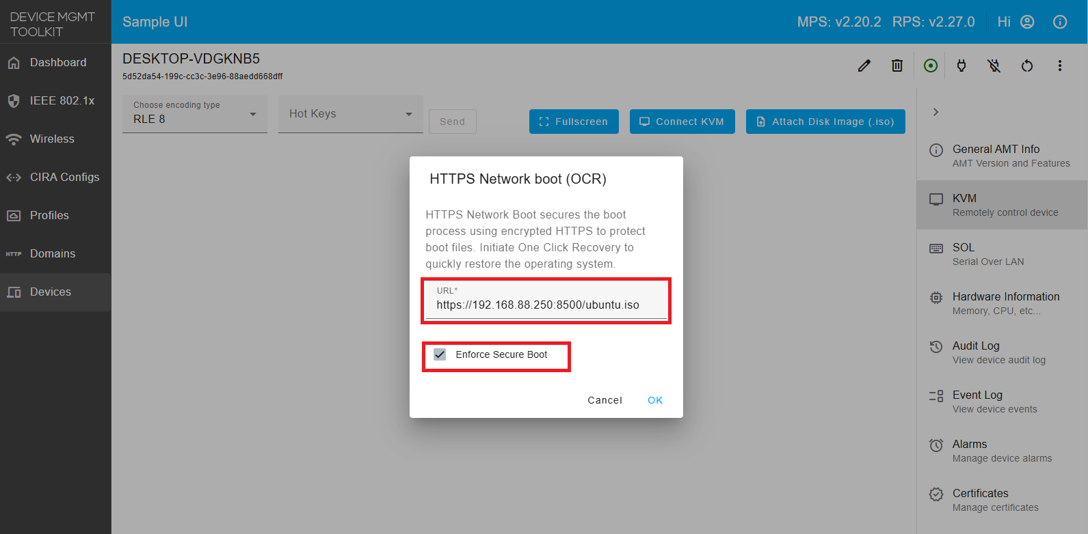Click the trash delete device icon

click(x=897, y=66)
